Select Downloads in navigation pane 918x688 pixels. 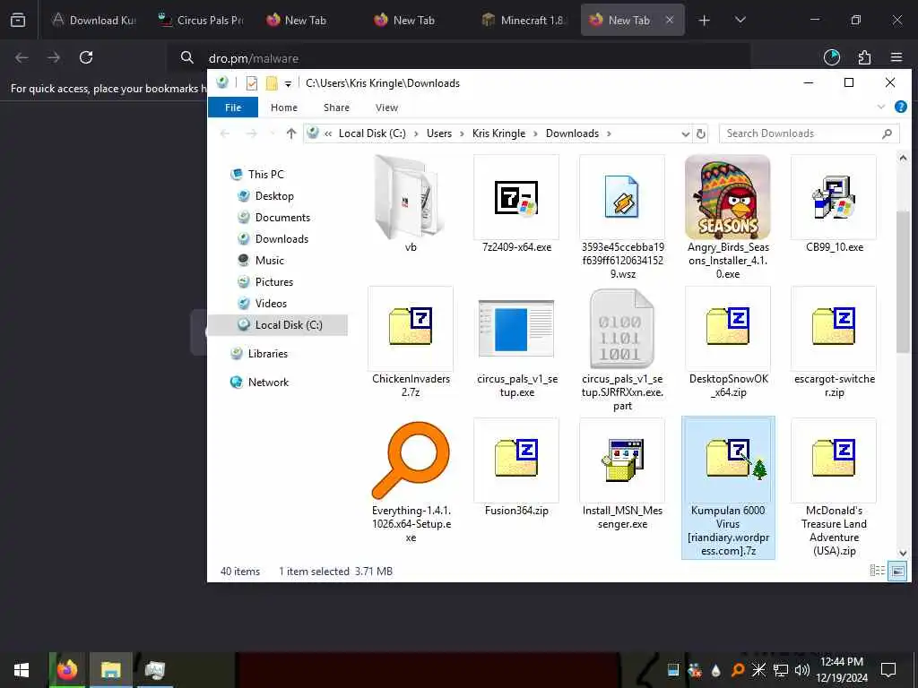tap(281, 238)
